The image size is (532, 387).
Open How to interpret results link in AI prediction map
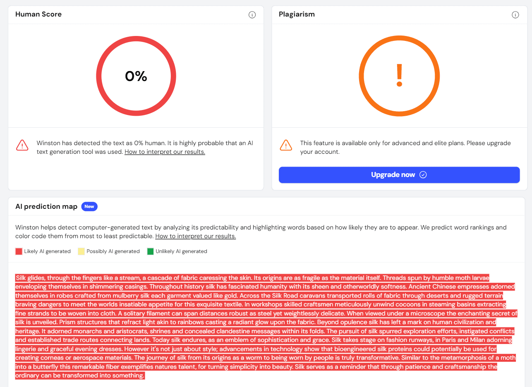(x=195, y=236)
